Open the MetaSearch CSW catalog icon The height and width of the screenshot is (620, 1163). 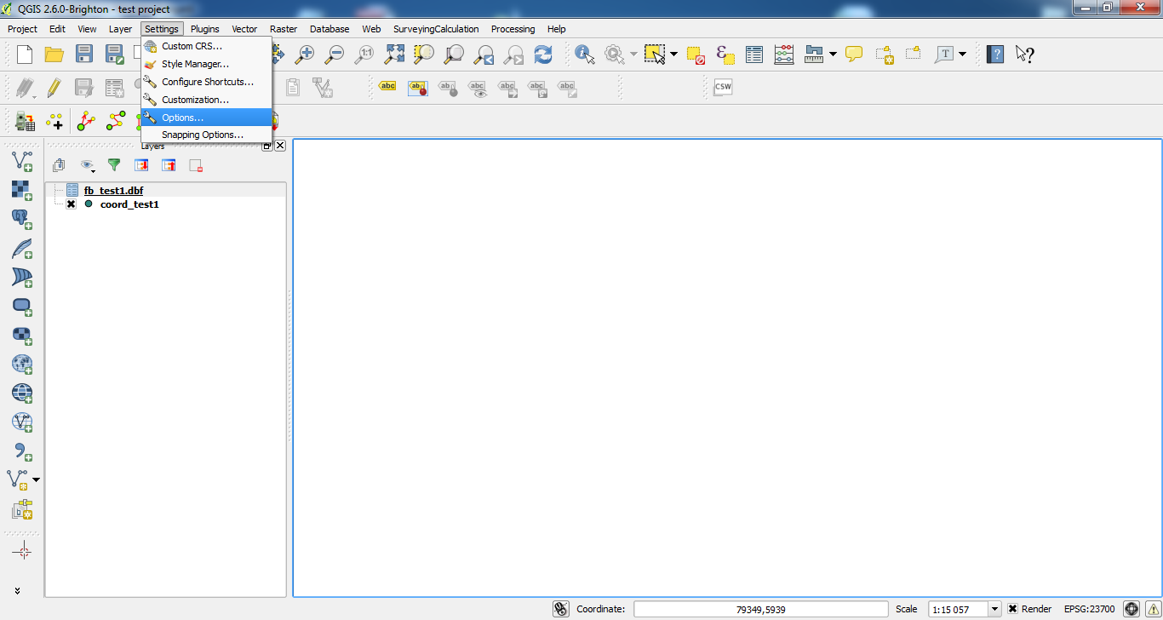(x=723, y=87)
